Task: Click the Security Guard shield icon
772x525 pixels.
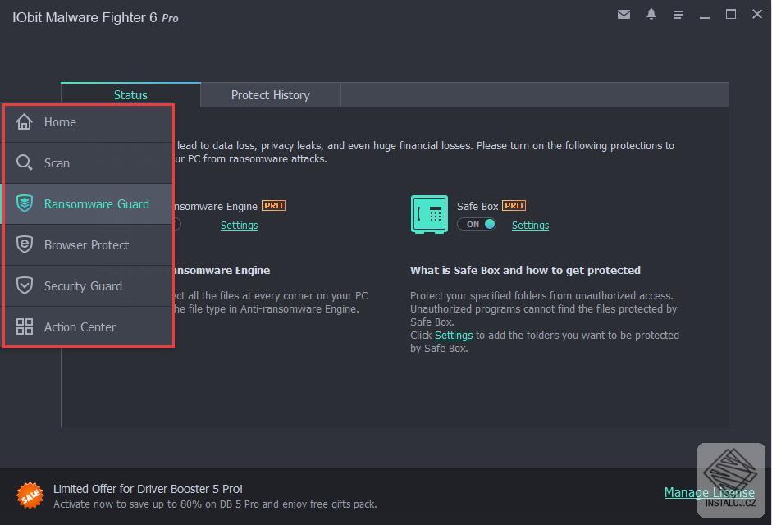Action: tap(24, 285)
